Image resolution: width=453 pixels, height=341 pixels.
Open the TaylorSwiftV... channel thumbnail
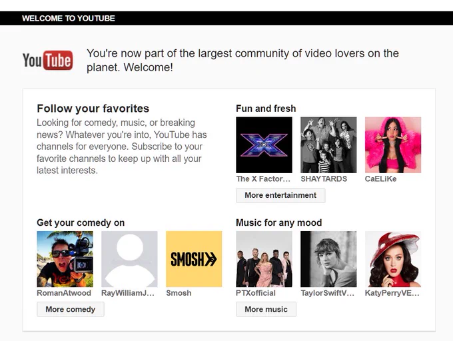coord(328,259)
